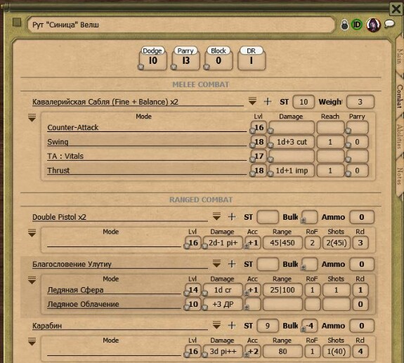The height and width of the screenshot is (363, 404).
Task: Switch to the Abilities tab
Action: click(x=400, y=136)
